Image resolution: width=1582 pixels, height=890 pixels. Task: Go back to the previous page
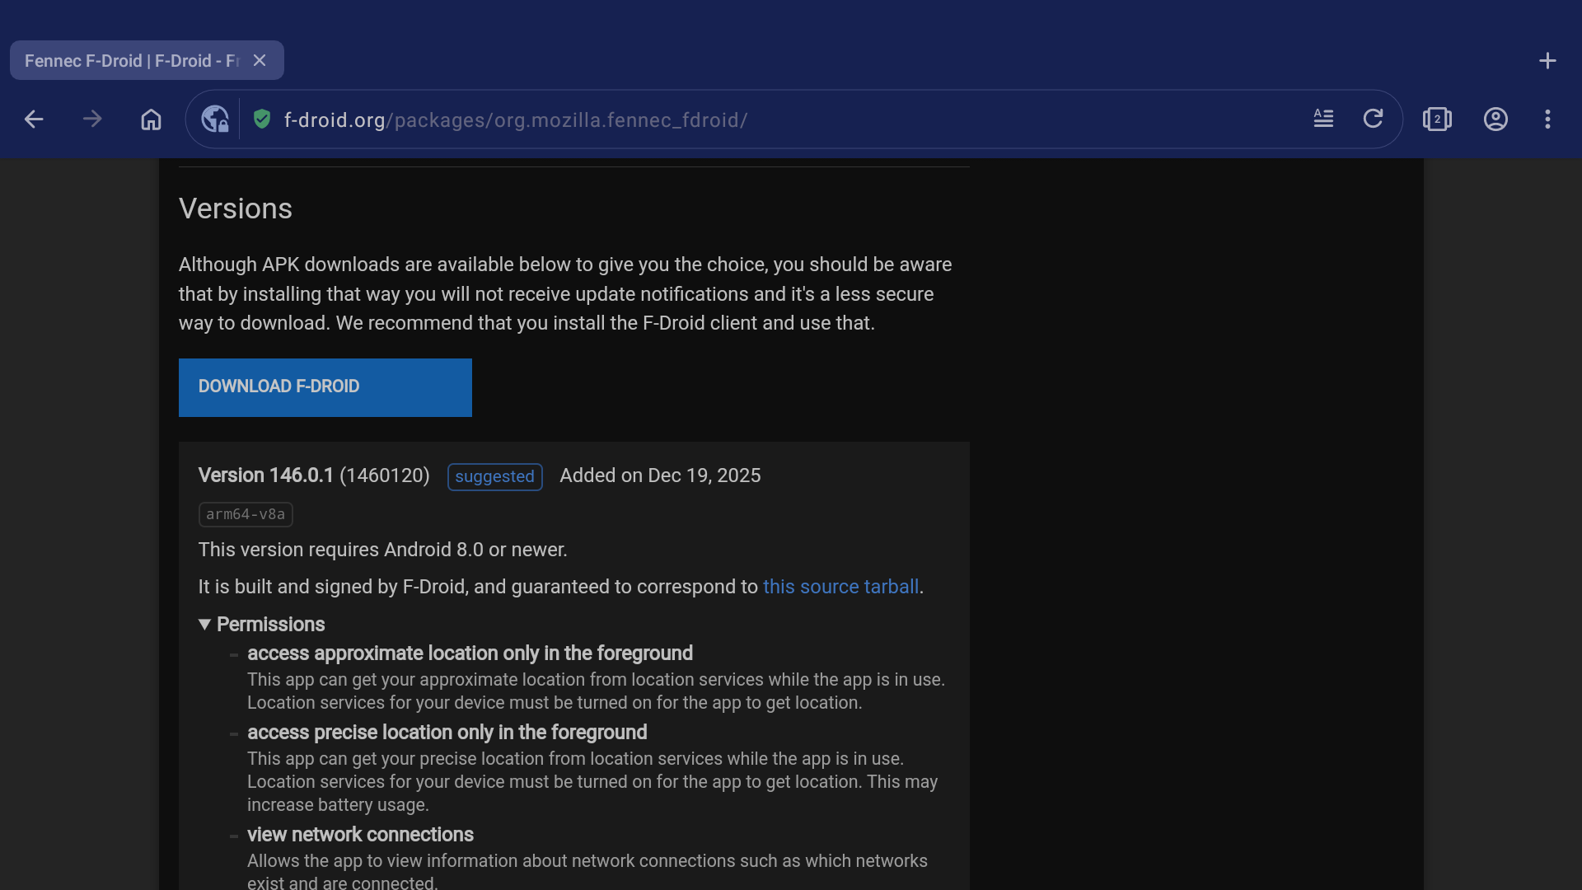[34, 119]
